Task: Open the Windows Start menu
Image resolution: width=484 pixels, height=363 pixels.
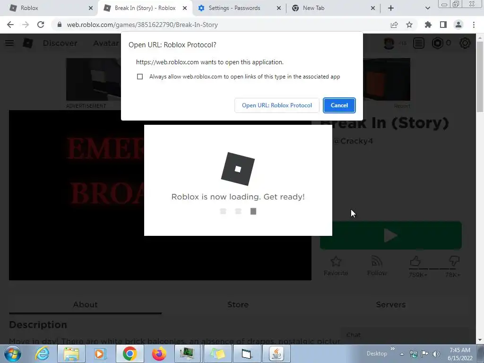Action: tap(12, 354)
